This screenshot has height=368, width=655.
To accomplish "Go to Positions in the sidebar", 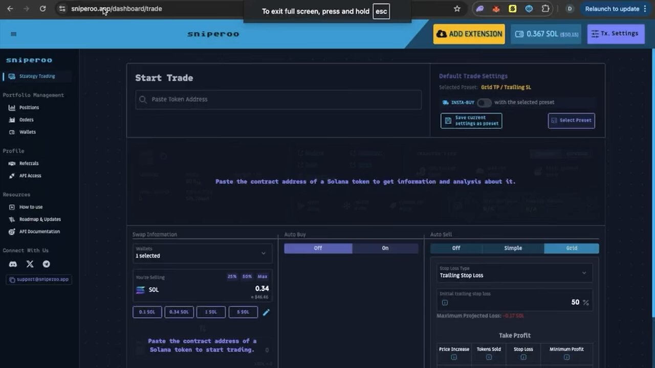I will pyautogui.click(x=29, y=108).
